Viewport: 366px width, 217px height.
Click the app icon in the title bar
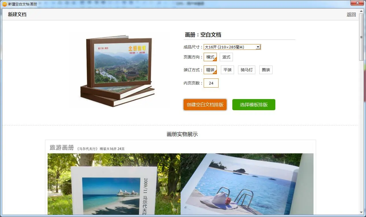click(x=4, y=4)
